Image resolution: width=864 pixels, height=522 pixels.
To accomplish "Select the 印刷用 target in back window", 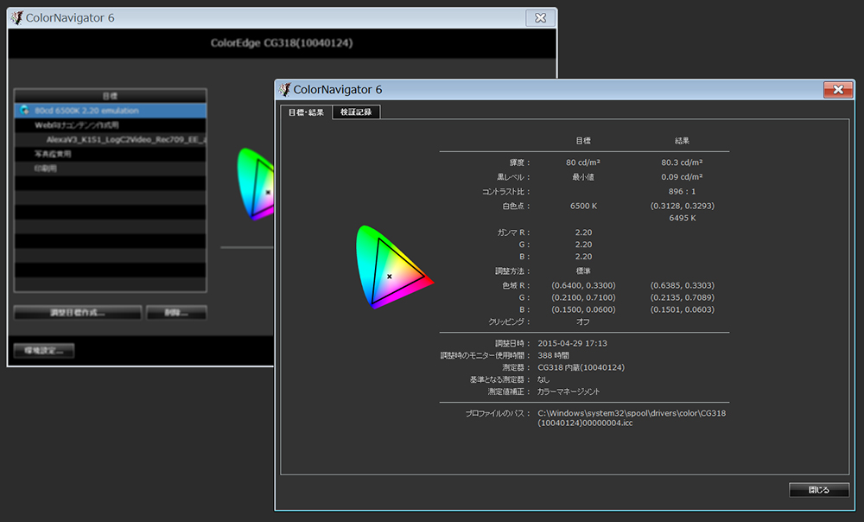I will tap(111, 169).
